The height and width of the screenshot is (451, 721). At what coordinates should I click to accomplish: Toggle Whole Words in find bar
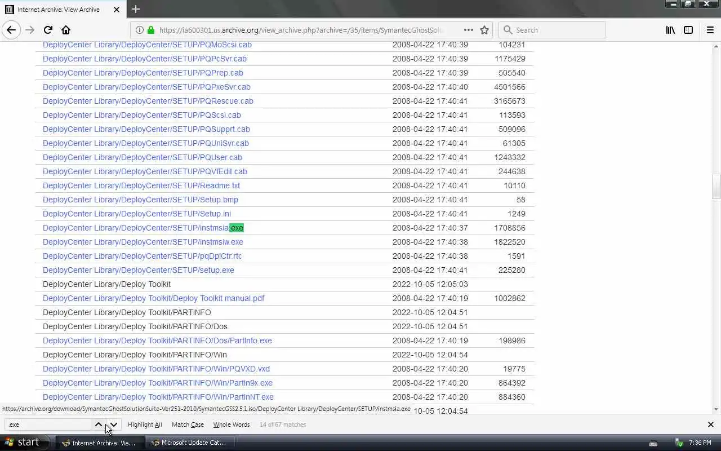point(231,425)
